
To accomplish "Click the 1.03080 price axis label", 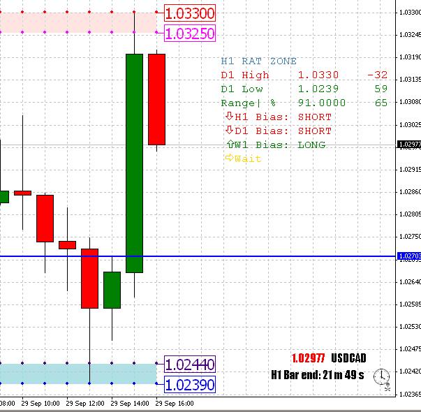I will tap(410, 102).
